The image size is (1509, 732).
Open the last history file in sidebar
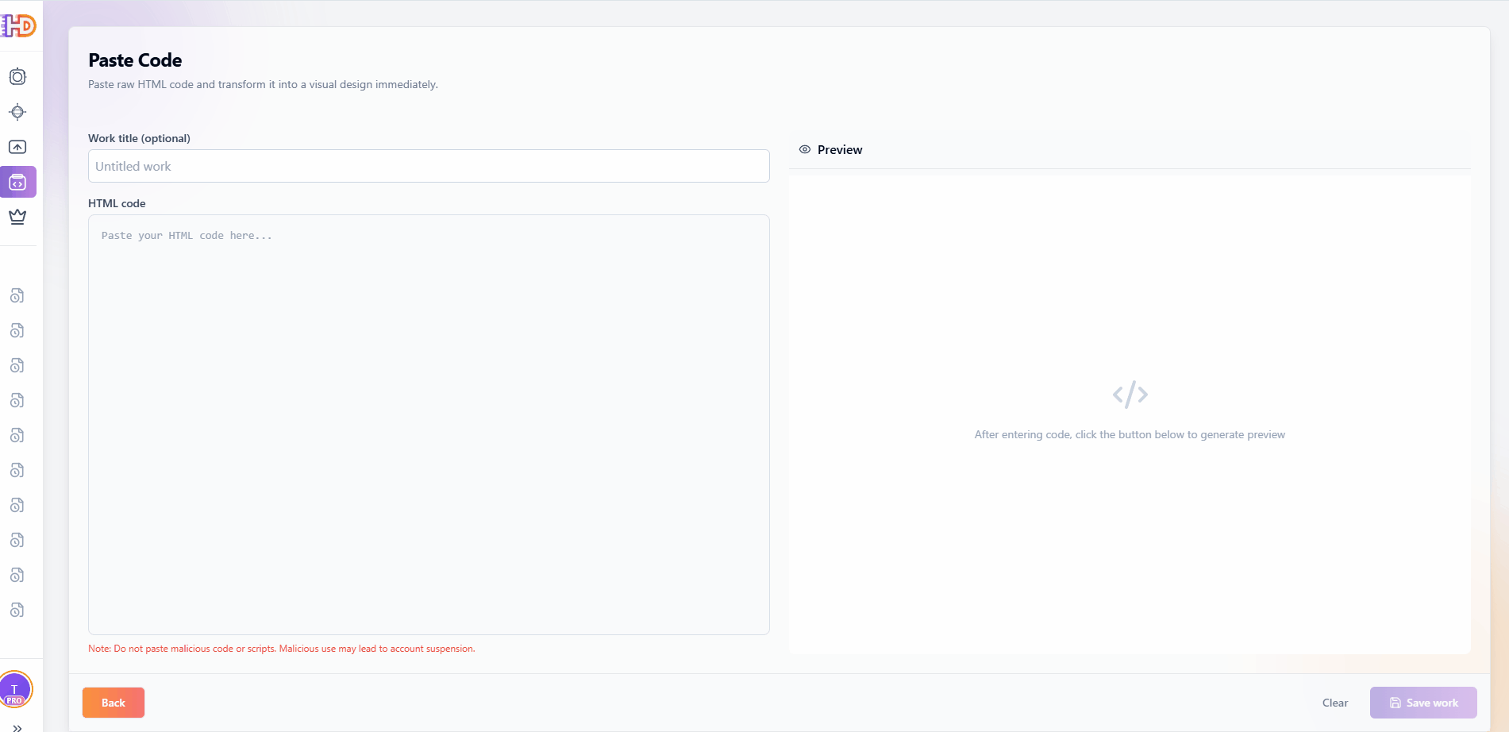17,611
